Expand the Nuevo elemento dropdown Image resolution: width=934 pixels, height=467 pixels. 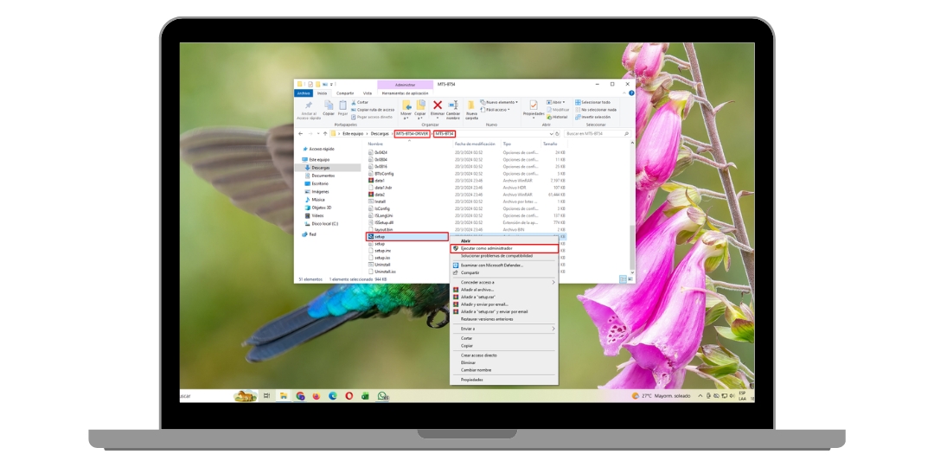[x=501, y=102]
